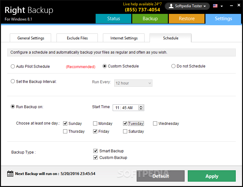
Task: Check the Monday checkbox
Action: tap(95, 123)
